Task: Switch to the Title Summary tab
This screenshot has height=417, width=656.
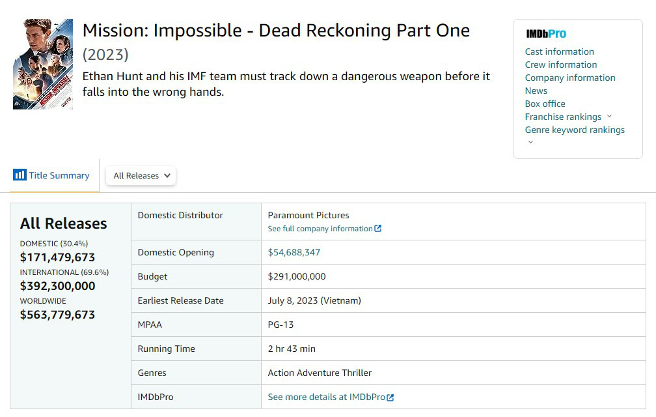Action: point(59,175)
